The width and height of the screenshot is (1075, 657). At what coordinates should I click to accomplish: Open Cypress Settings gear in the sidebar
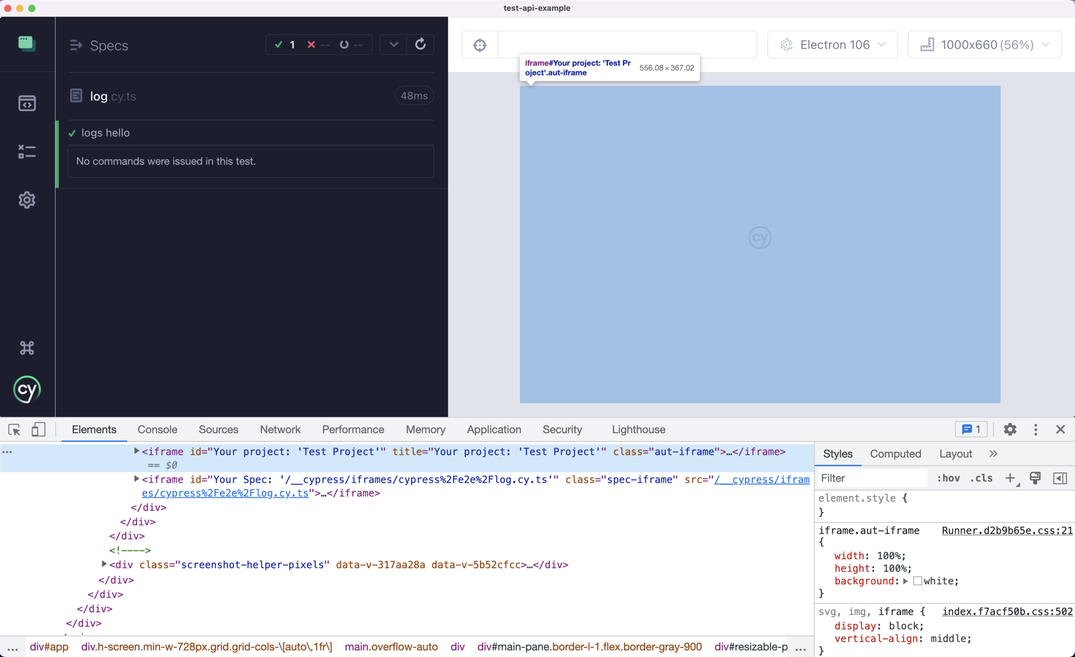(x=27, y=200)
